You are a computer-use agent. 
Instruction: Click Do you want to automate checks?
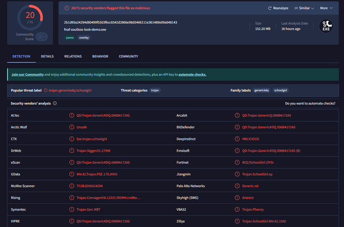coord(310,103)
